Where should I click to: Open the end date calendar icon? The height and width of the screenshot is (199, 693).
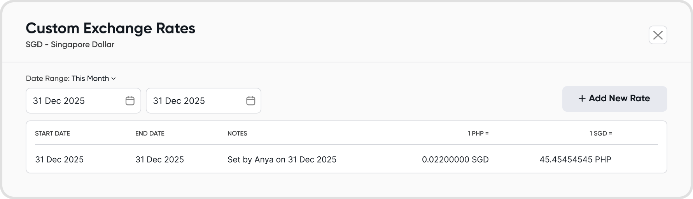point(250,101)
